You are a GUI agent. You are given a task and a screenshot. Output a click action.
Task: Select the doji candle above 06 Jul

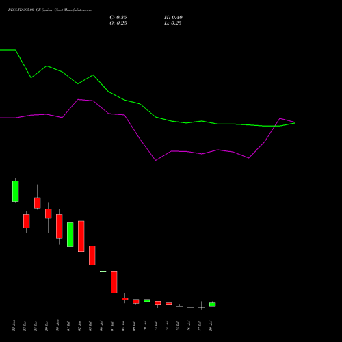click(103, 271)
